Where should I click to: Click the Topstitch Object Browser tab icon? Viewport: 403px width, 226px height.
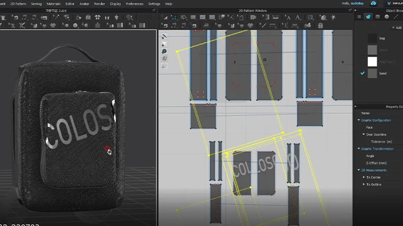click(396, 17)
